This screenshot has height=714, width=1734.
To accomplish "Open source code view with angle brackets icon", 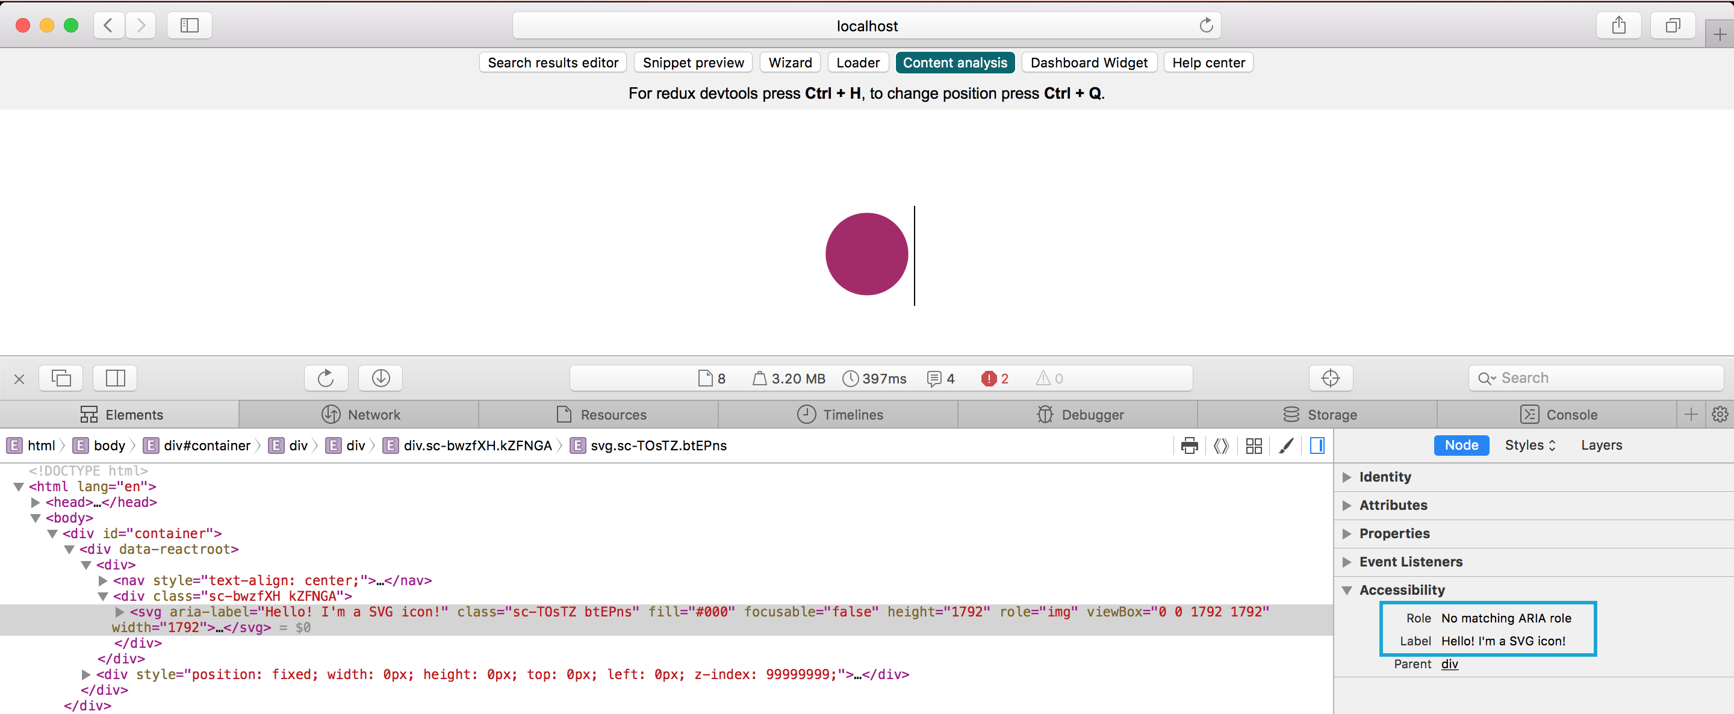I will click(x=1220, y=445).
